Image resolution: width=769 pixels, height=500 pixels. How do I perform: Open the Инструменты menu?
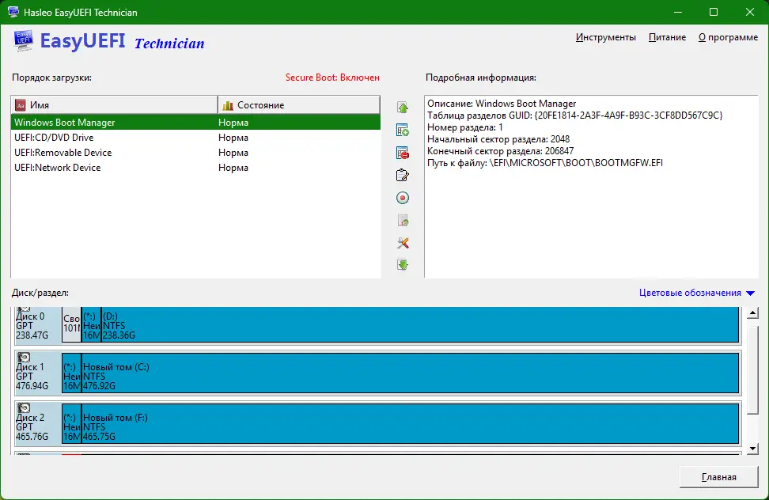[606, 37]
